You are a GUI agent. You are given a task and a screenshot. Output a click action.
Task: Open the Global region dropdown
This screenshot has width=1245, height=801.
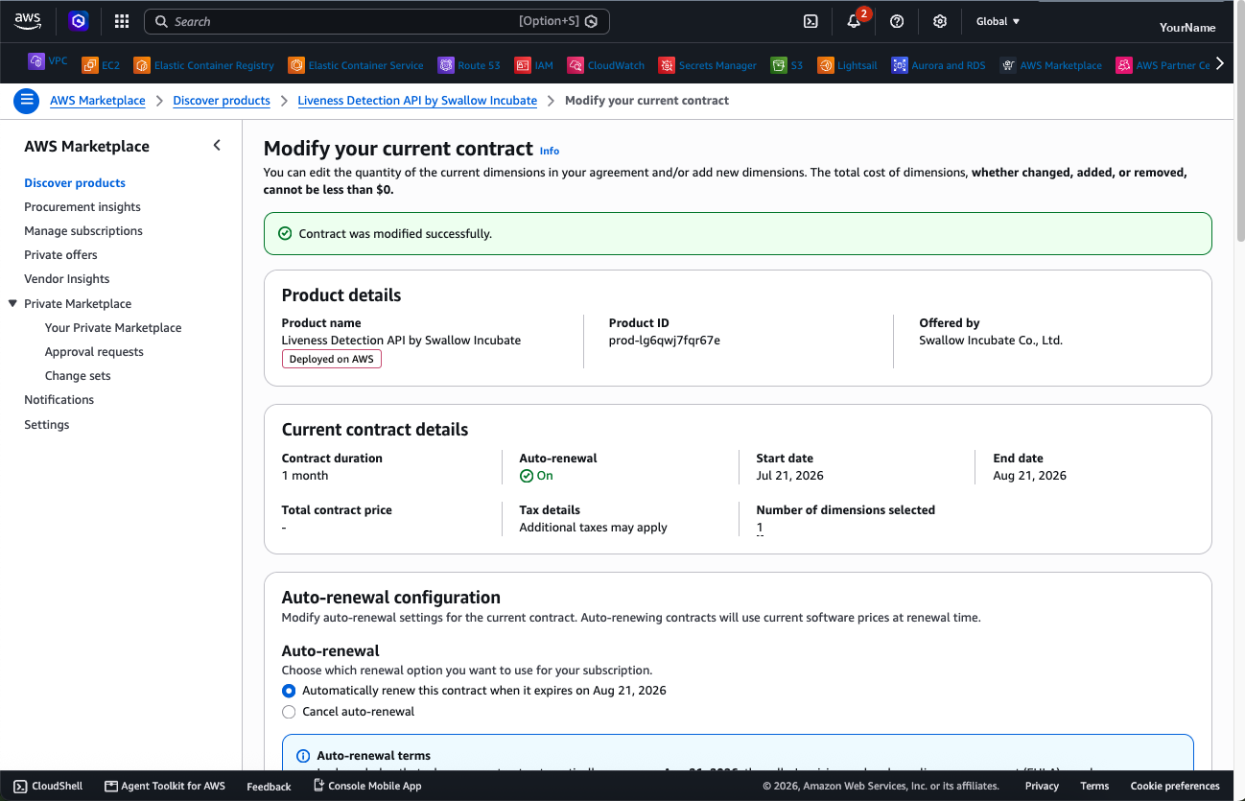pos(998,21)
